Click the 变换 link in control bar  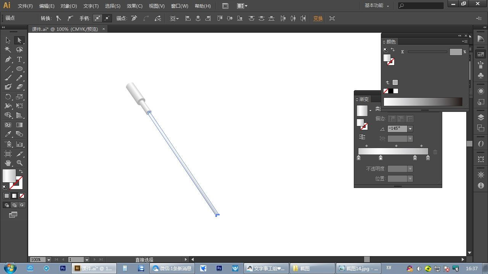318,18
